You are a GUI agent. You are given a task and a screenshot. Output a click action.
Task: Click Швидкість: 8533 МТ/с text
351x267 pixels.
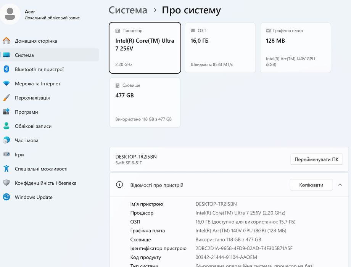(x=212, y=64)
